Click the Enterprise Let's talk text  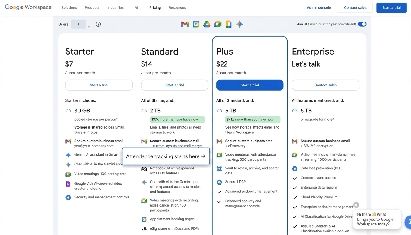306,64
